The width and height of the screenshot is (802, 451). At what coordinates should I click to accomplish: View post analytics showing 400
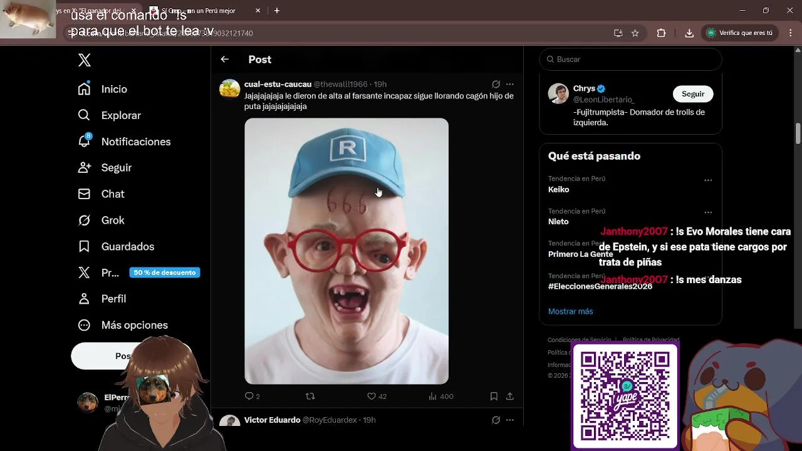click(440, 397)
